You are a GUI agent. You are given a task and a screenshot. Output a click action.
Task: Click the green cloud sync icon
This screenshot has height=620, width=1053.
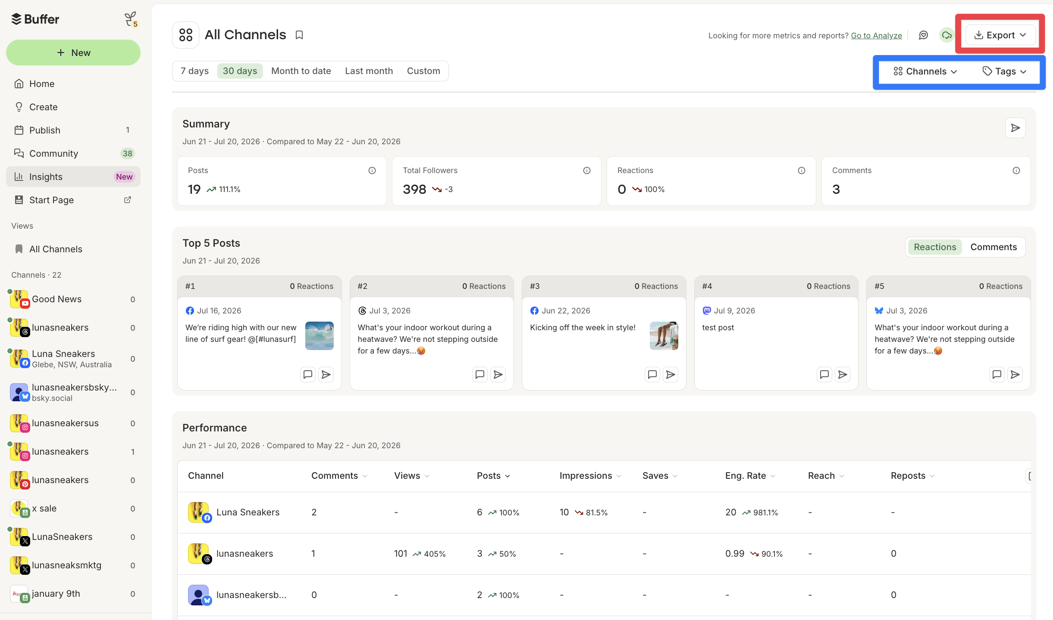click(x=946, y=35)
